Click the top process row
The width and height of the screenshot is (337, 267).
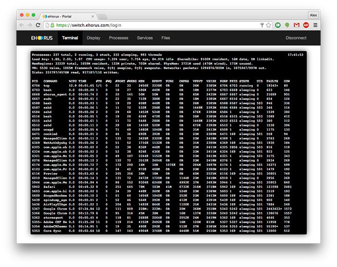(x=160, y=86)
